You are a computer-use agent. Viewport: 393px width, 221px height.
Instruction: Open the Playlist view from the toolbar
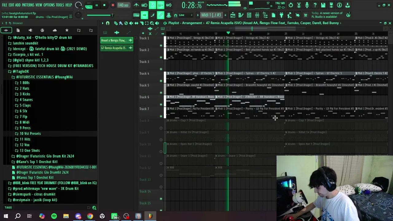pyautogui.click(x=233, y=15)
